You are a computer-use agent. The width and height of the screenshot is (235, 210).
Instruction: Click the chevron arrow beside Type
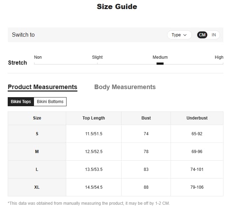185,35
